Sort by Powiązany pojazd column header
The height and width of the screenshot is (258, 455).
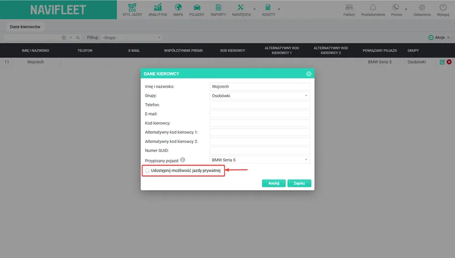point(379,51)
